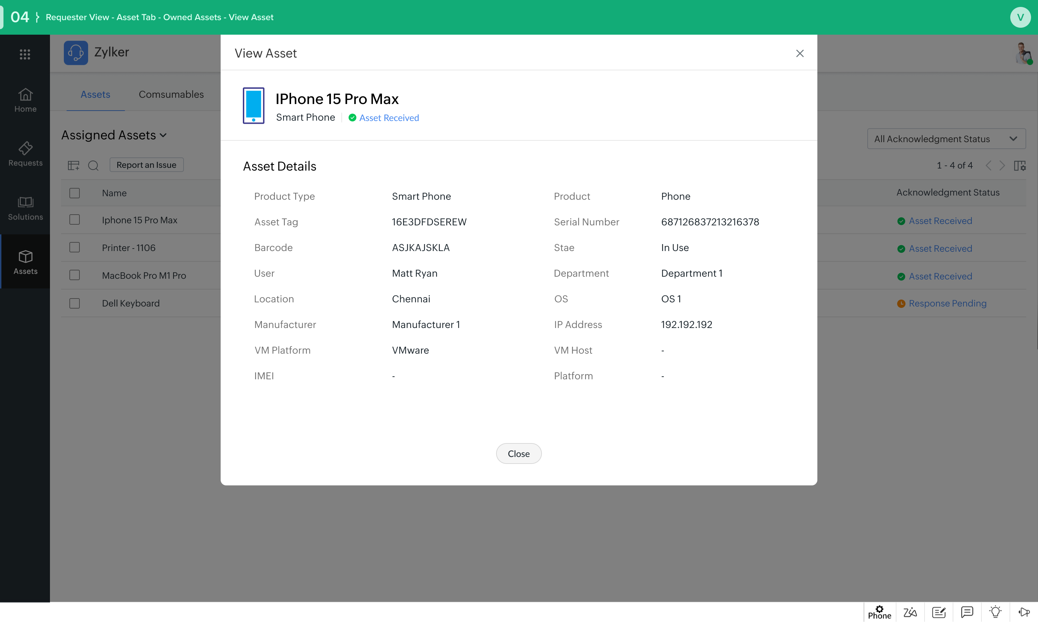
Task: Click the V avatar in the green banner
Action: (1020, 17)
